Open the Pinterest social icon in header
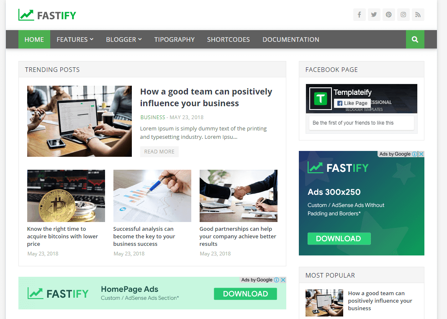This screenshot has width=447, height=319. point(388,15)
